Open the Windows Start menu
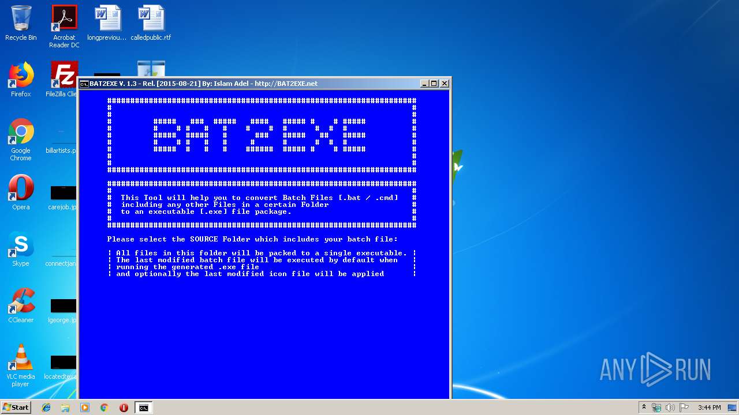The image size is (739, 415). [16, 408]
